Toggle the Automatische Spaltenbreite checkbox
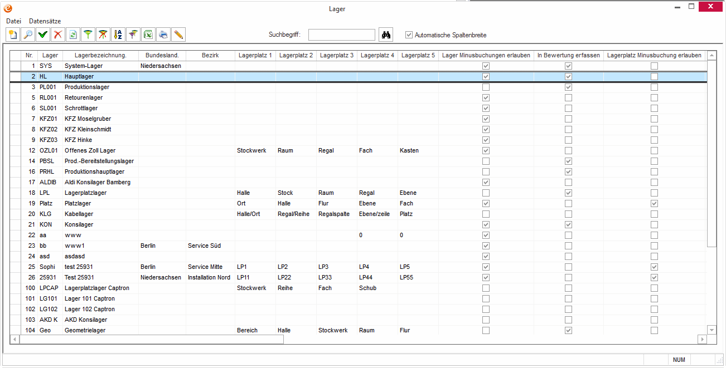The width and height of the screenshot is (726, 368). (x=409, y=35)
